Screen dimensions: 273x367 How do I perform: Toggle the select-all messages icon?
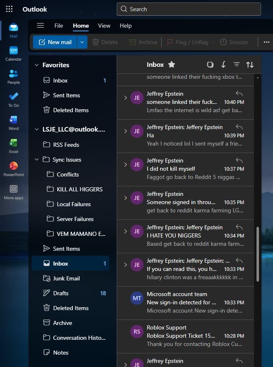[x=210, y=65]
